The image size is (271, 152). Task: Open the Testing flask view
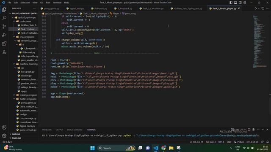pyautogui.click(x=4, y=52)
